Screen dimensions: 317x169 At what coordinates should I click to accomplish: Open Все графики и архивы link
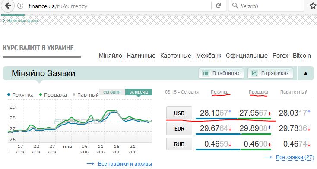pos(125,164)
